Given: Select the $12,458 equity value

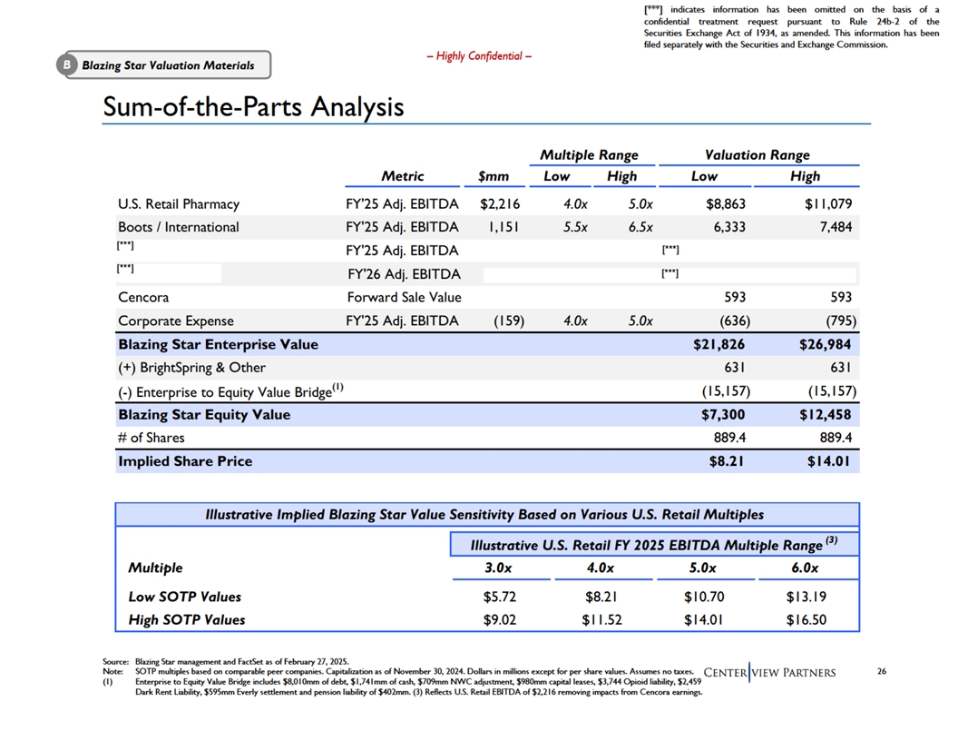Looking at the screenshot, I should 825,415.
